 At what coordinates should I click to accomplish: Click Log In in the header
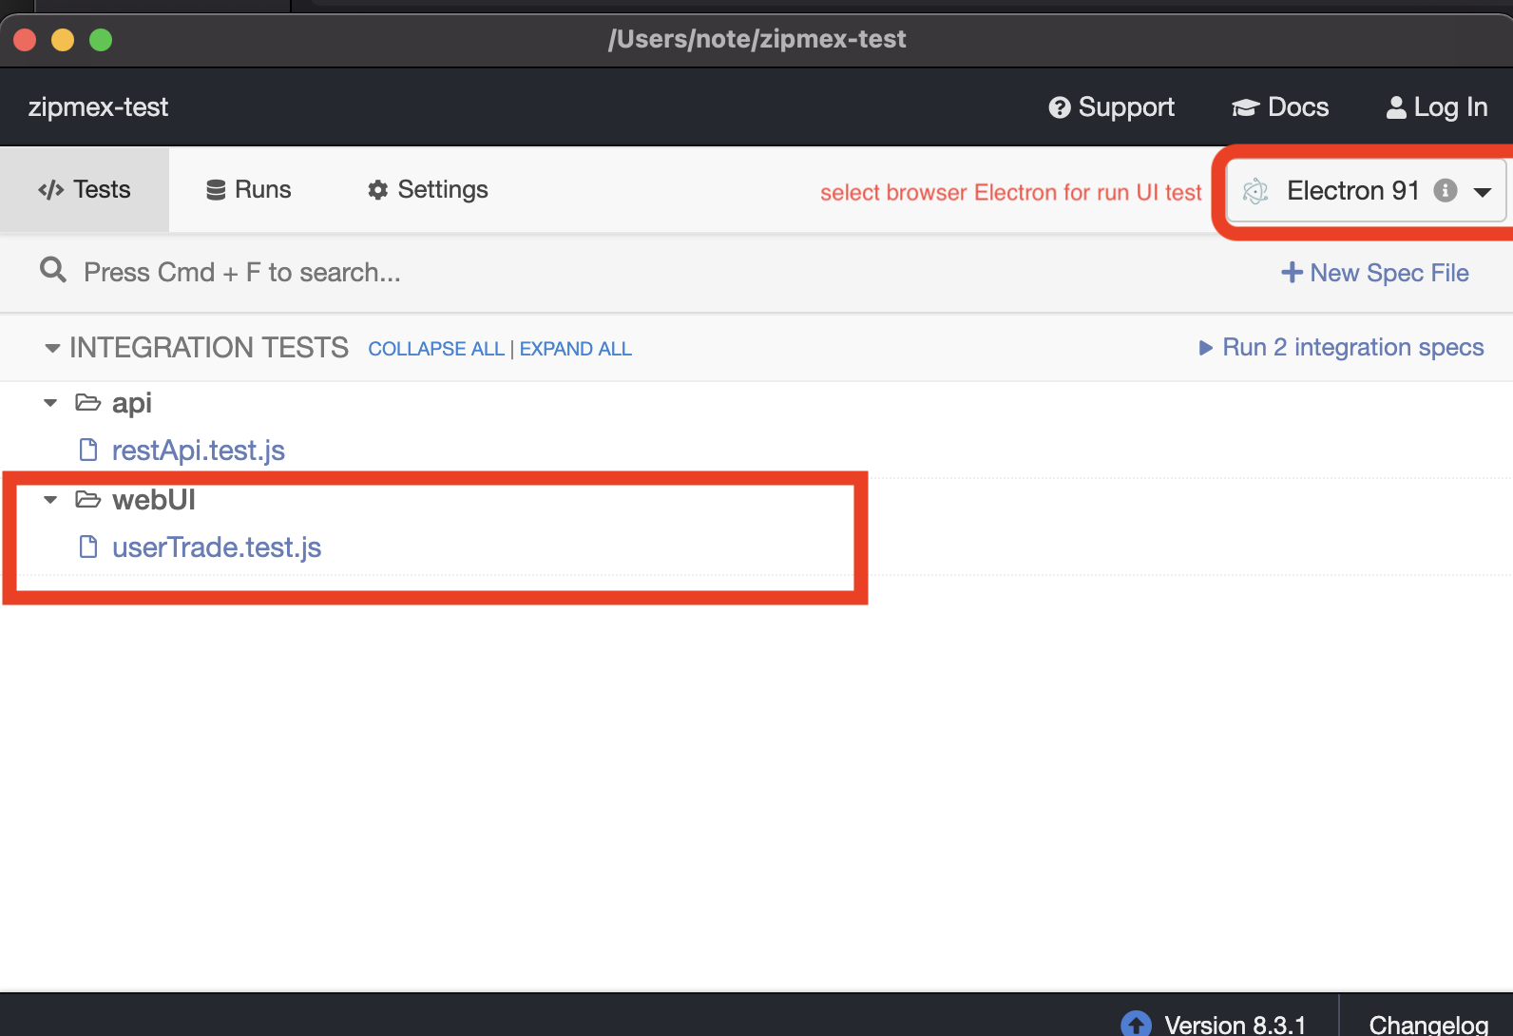tap(1437, 107)
